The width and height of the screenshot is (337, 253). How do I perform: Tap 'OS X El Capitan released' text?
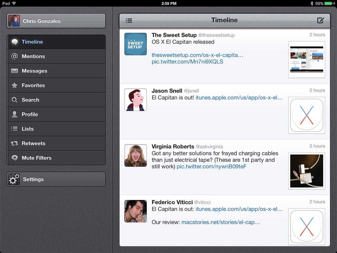(x=183, y=42)
